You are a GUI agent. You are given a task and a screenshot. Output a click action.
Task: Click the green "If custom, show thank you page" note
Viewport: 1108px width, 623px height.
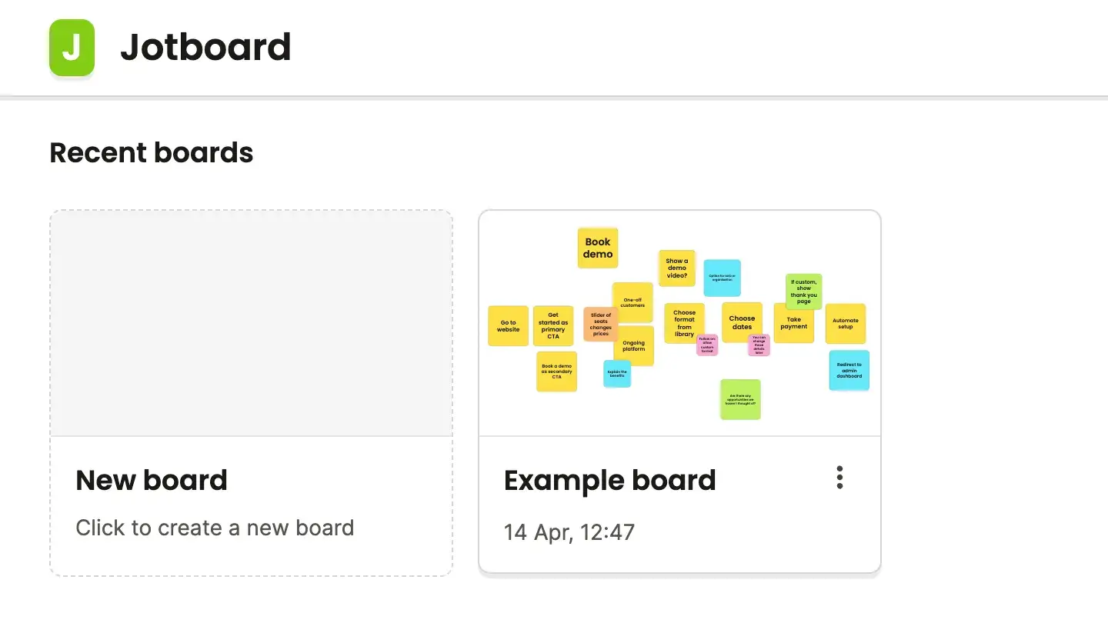[803, 292]
